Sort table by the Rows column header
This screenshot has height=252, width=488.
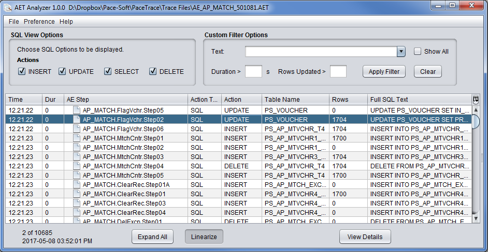point(348,100)
